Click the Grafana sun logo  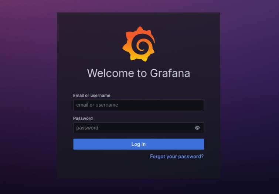139,44
